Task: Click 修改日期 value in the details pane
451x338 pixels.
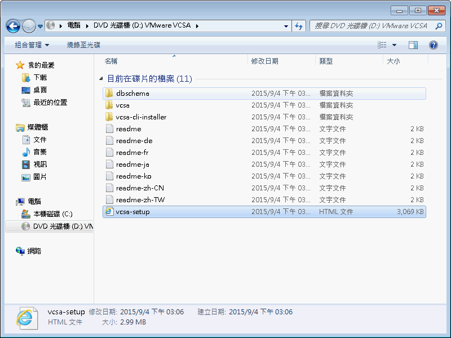Action: coord(152,312)
